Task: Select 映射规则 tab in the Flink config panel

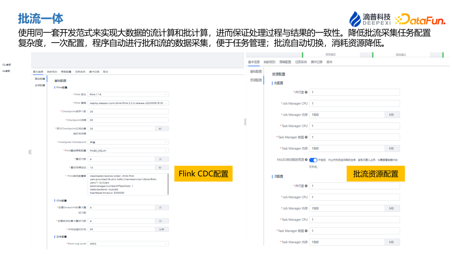Action: [x=52, y=71]
